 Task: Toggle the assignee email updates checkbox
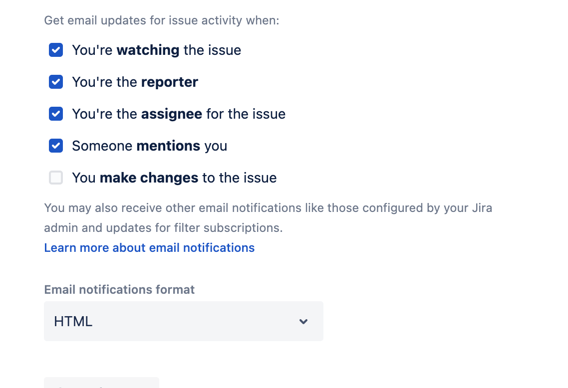(56, 114)
